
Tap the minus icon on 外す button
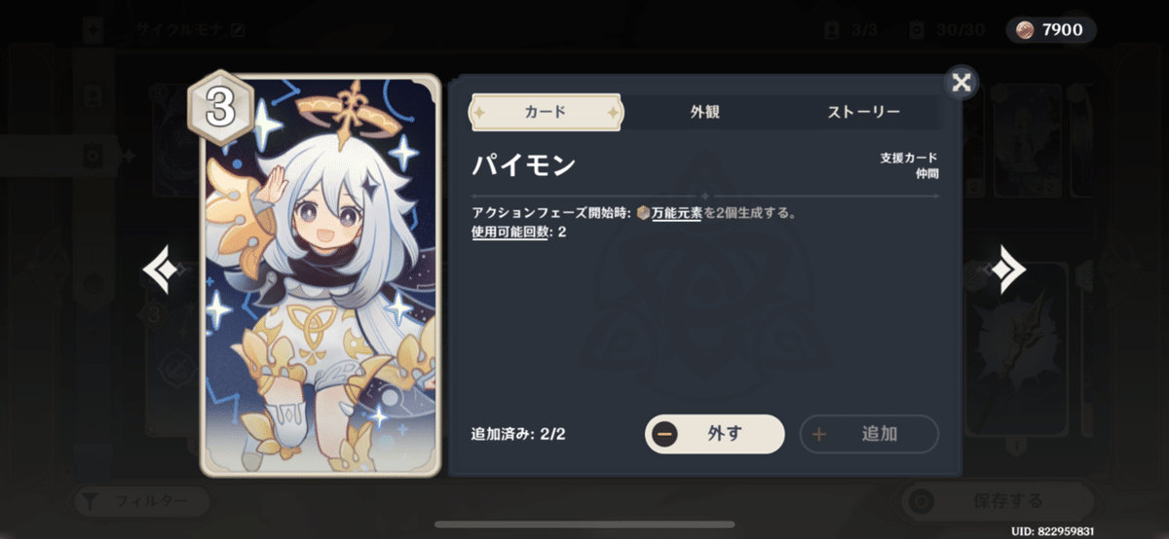(x=665, y=434)
